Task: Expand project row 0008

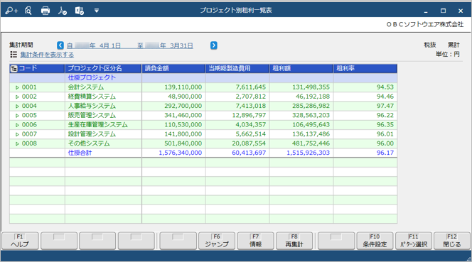Action: (x=17, y=144)
